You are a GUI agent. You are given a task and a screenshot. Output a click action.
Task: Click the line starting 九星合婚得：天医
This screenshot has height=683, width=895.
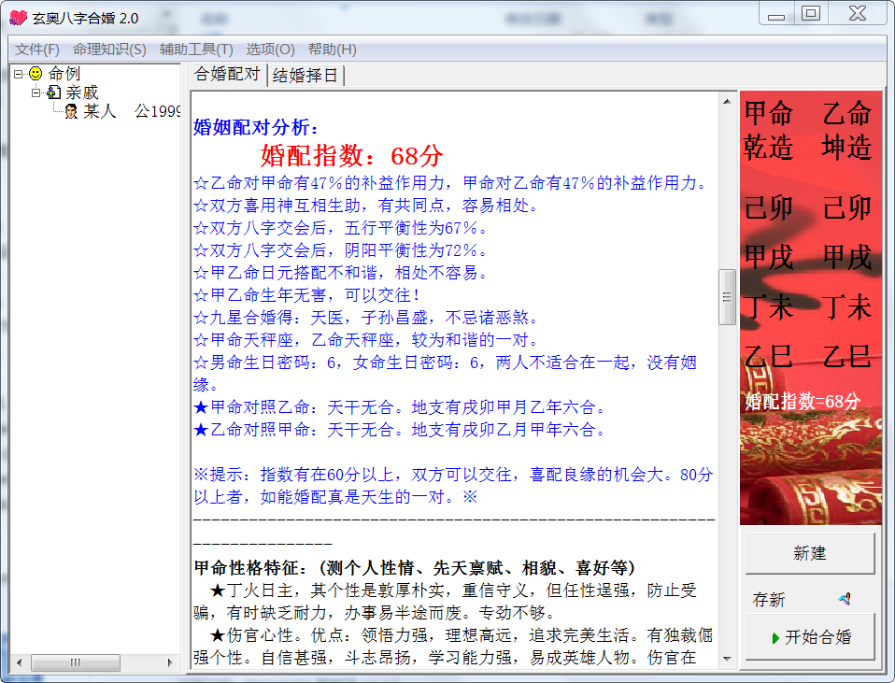click(x=365, y=318)
